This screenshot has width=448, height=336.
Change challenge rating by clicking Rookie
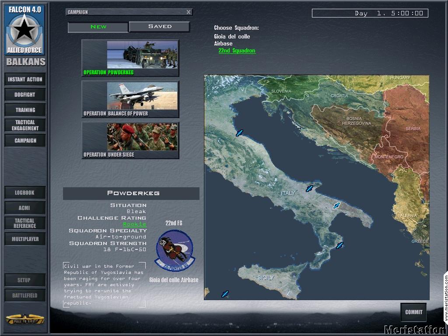point(135,224)
